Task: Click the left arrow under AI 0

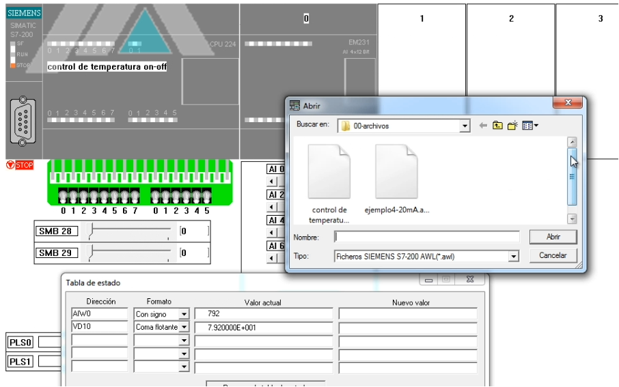Action: pos(272,182)
